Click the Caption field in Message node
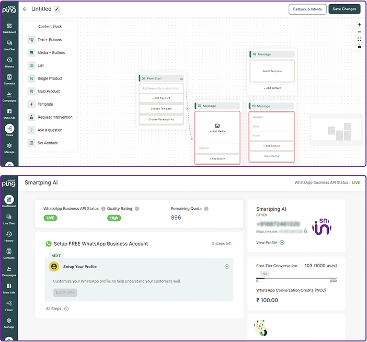Screen dimensions: 367x342 click(x=217, y=148)
